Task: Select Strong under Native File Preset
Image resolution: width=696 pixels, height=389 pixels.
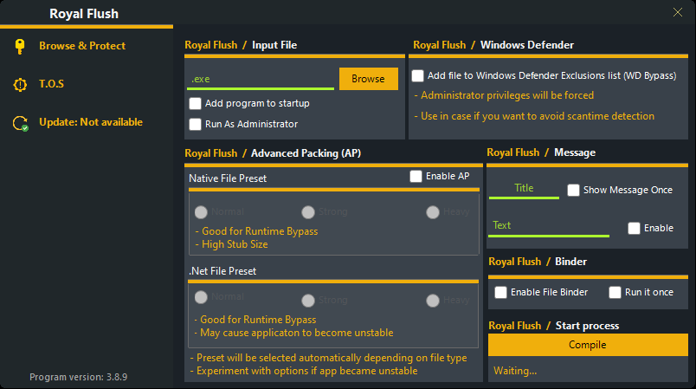Action: pyautogui.click(x=308, y=212)
